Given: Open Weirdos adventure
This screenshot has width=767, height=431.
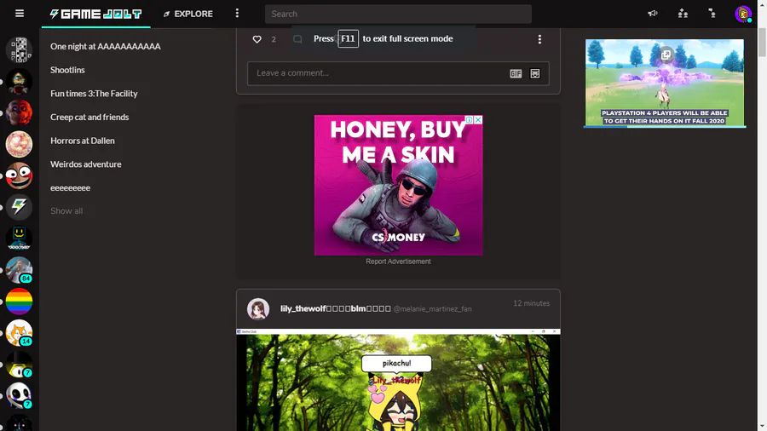Looking at the screenshot, I should 85,164.
